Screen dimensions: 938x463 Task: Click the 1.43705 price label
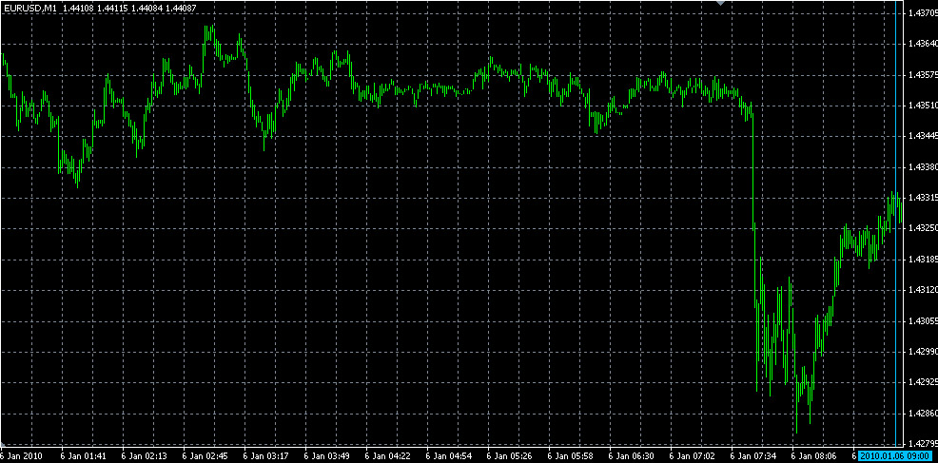point(922,12)
